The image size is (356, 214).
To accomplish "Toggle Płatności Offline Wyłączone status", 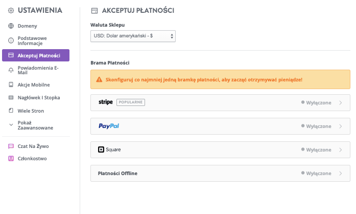I will coord(316,173).
